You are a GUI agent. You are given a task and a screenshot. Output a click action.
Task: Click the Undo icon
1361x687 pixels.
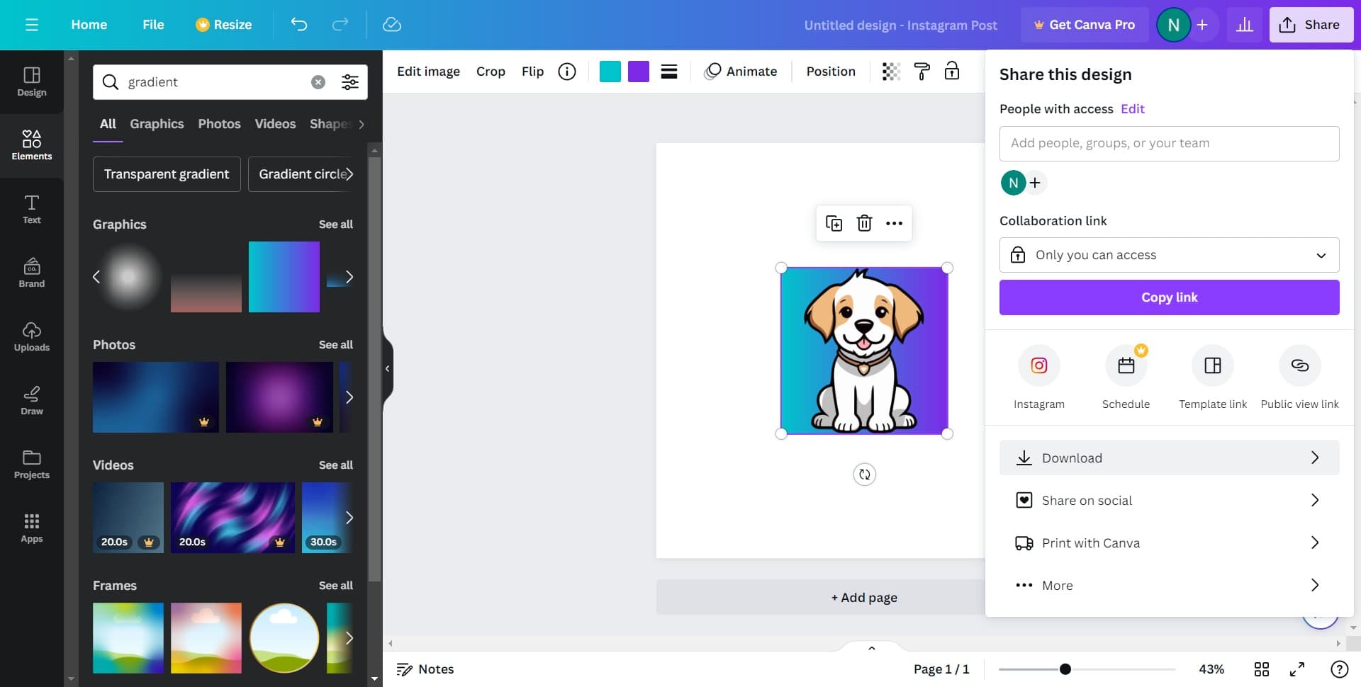[298, 24]
